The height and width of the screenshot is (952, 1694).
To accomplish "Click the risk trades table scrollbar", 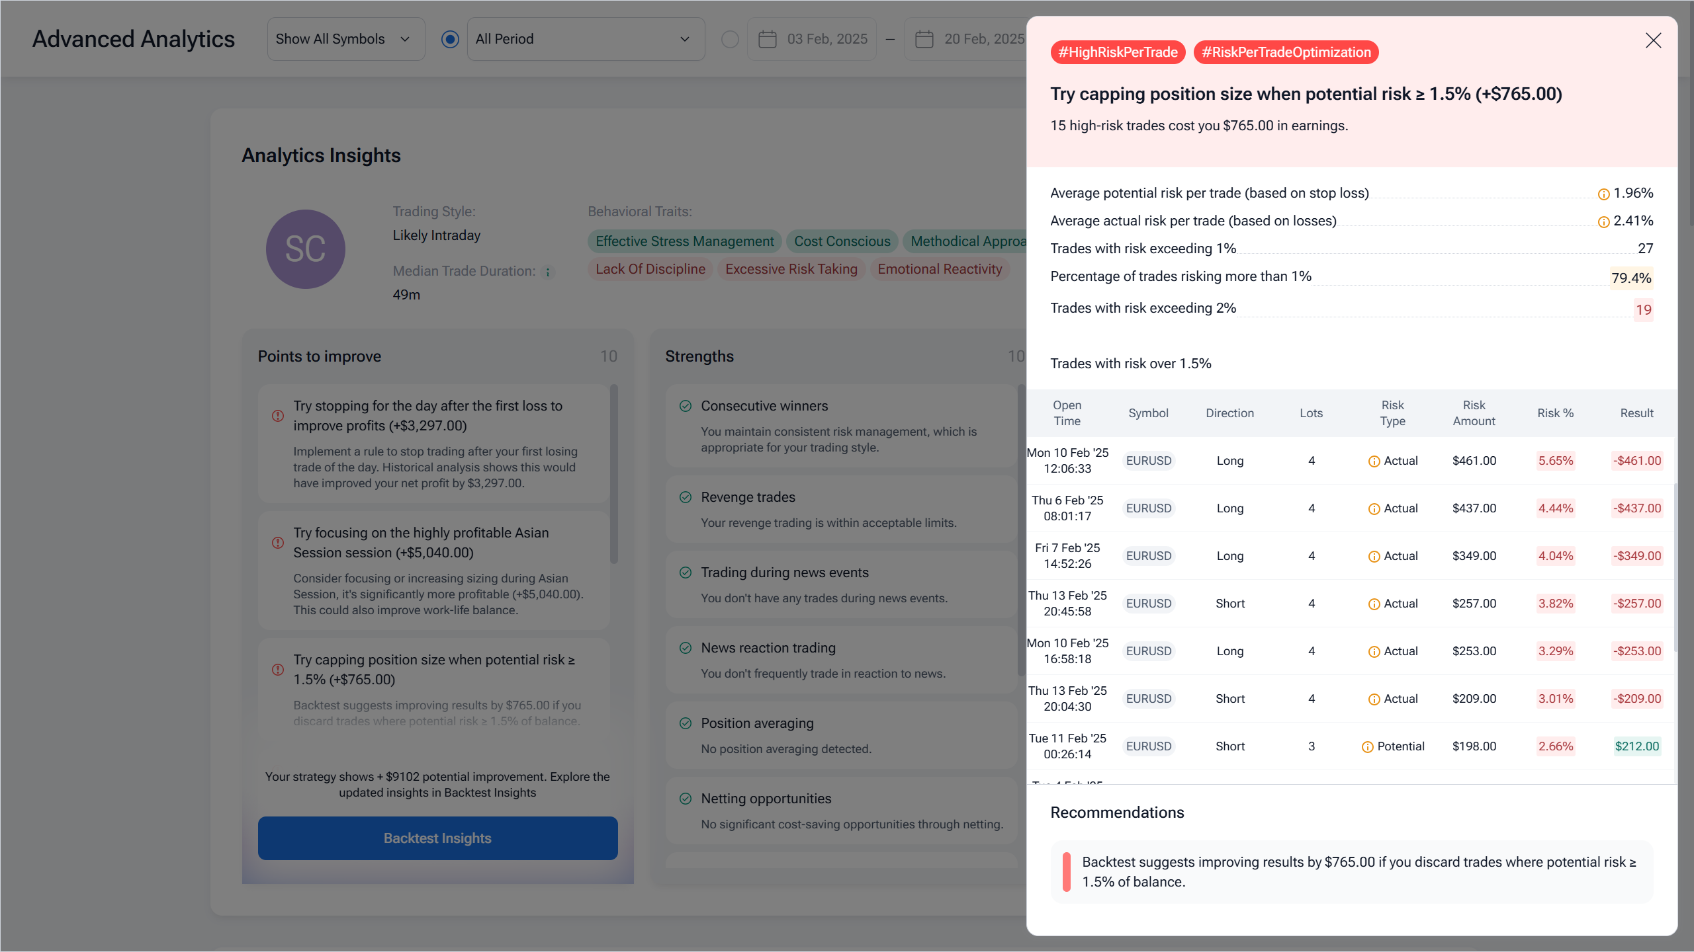I will 1675,567.
